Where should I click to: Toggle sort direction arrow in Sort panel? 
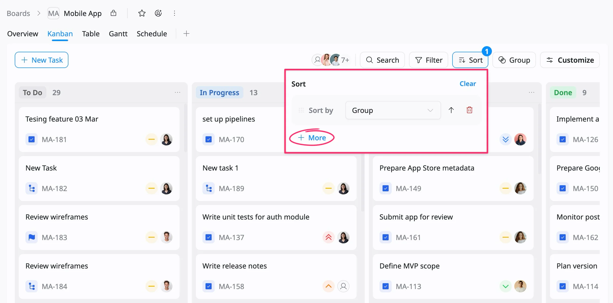pos(451,110)
